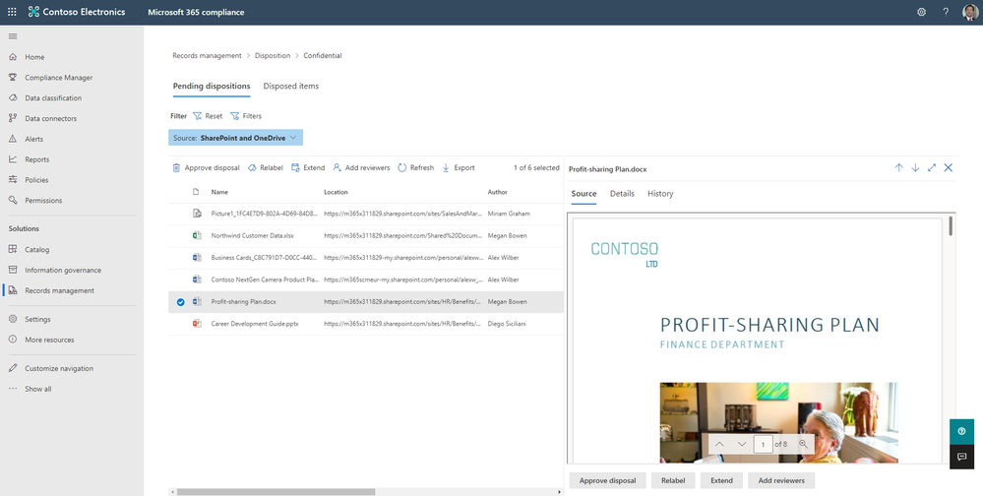Export the dispositions list
The image size is (983, 496).
(459, 168)
